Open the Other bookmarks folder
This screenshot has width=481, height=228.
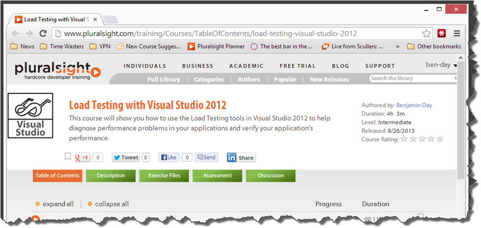coord(434,47)
